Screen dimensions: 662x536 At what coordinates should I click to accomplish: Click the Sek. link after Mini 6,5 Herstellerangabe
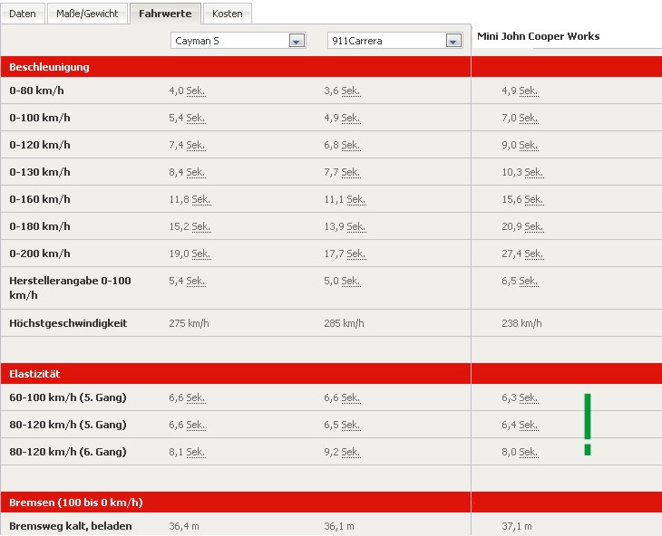pyautogui.click(x=528, y=282)
